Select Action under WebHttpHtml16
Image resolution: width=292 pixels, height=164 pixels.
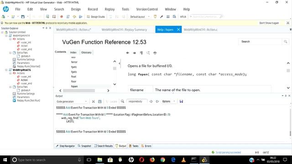pos(24,80)
